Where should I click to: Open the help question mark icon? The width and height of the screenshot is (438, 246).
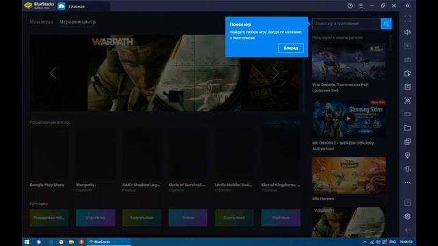point(350,6)
